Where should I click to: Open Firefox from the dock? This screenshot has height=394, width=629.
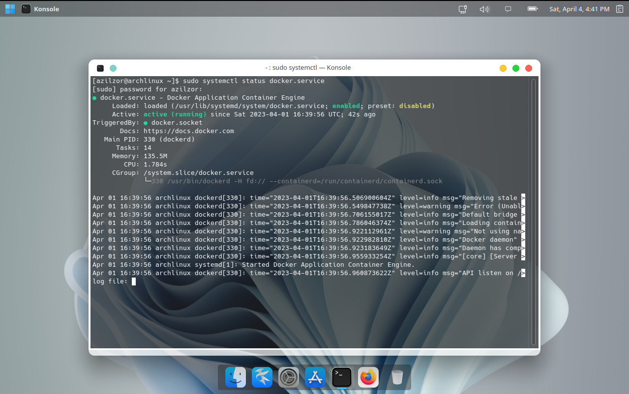367,377
